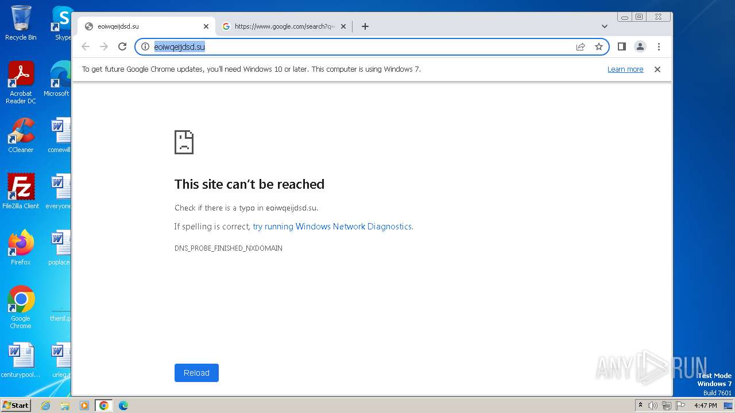The height and width of the screenshot is (413, 735).
Task: Open File Explorer from taskbar
Action: coord(65,406)
